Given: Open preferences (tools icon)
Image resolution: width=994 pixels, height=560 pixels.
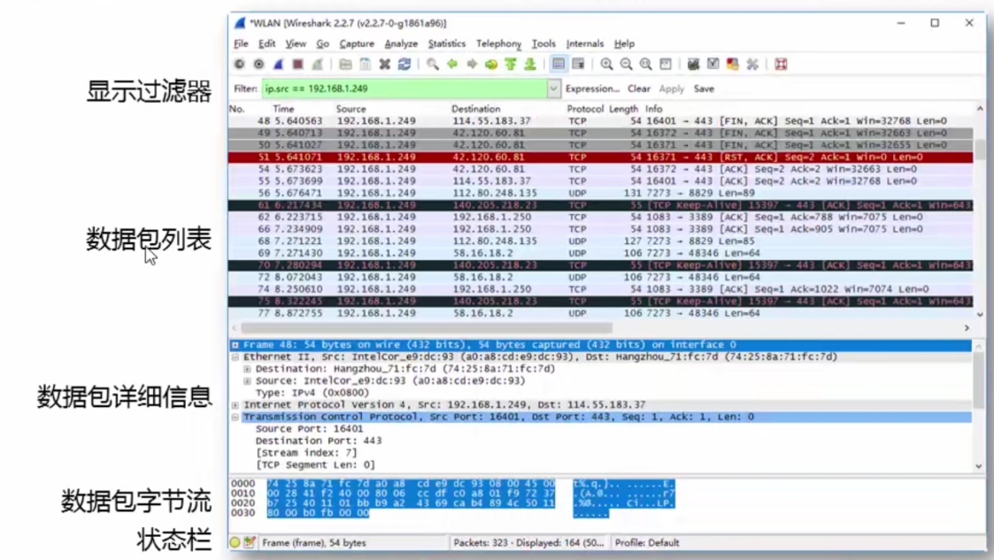Looking at the screenshot, I should [752, 64].
